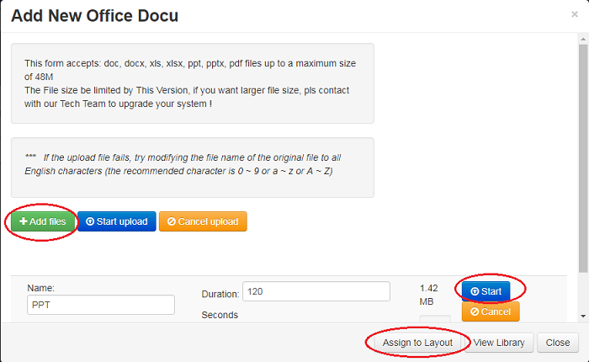Click the green Add files button
The width and height of the screenshot is (589, 362).
42,222
